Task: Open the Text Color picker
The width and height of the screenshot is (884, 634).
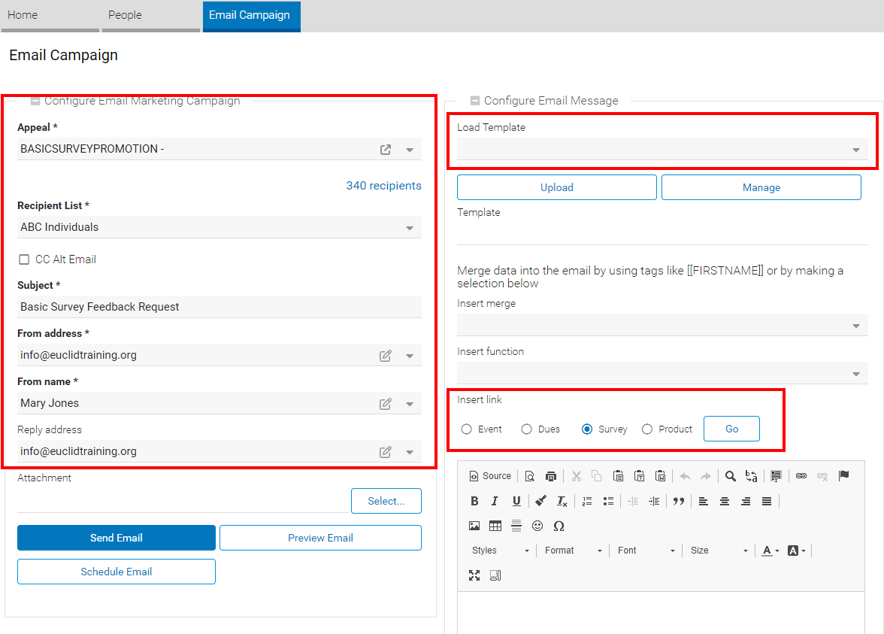Action: (x=770, y=551)
